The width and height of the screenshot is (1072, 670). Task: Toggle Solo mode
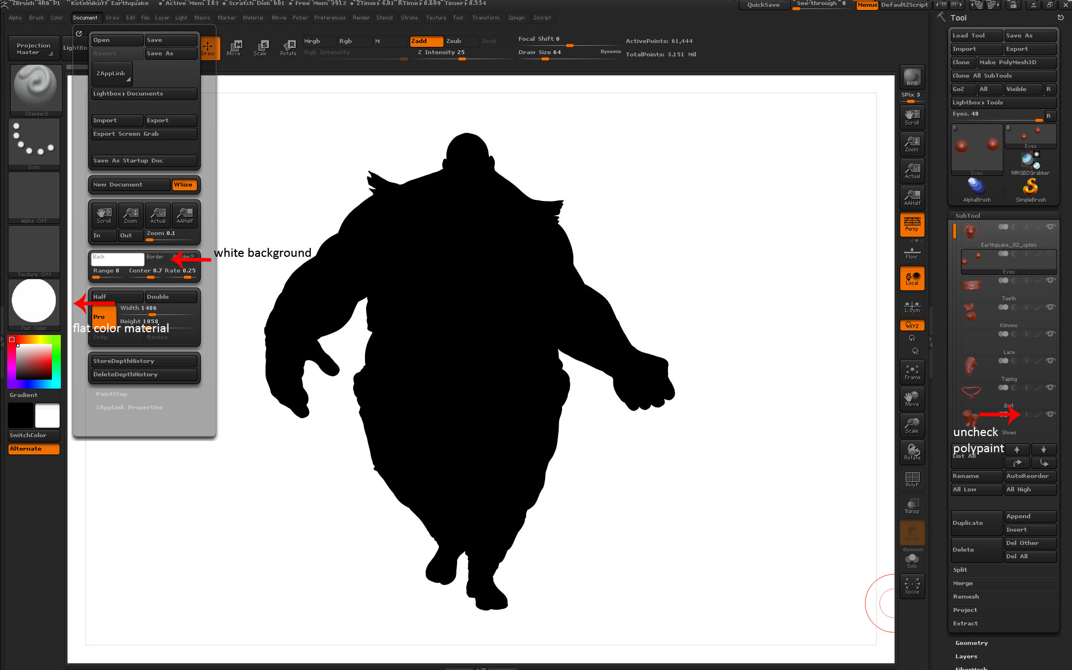(912, 561)
